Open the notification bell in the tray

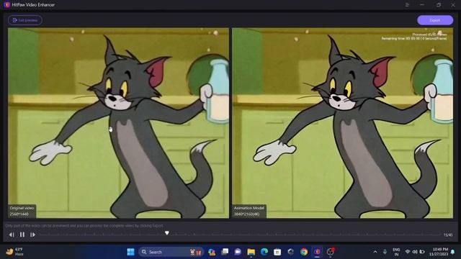(453, 252)
